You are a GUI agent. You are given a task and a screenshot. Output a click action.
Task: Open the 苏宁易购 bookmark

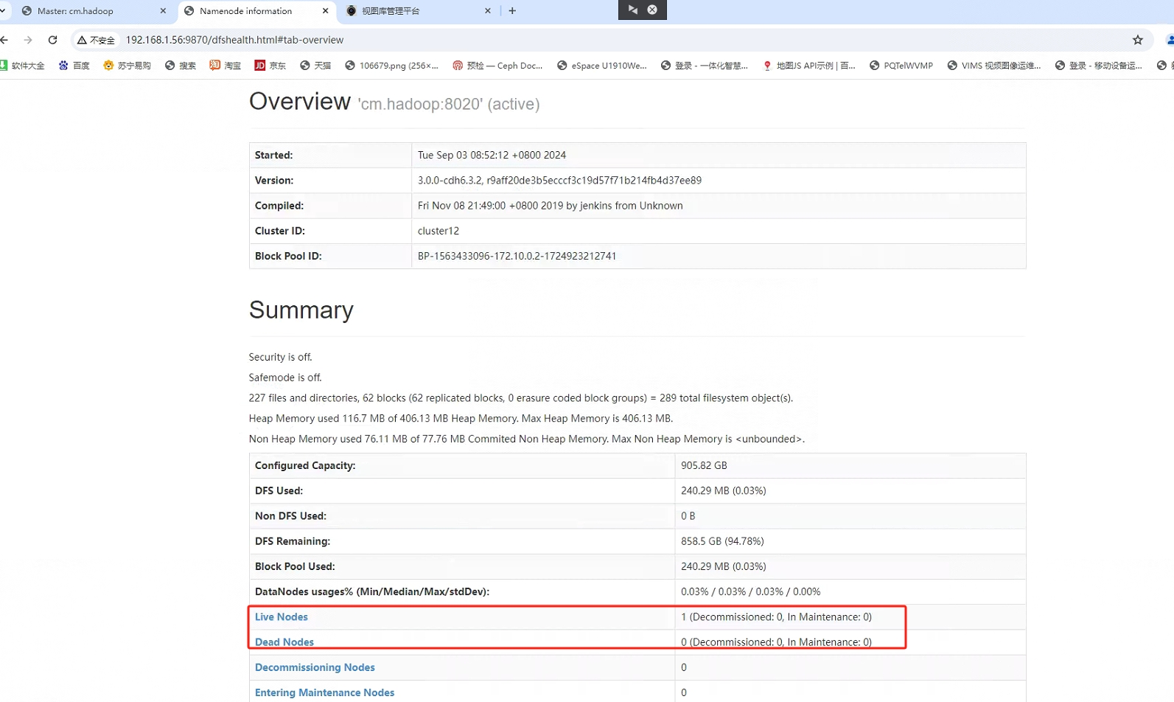pos(127,66)
